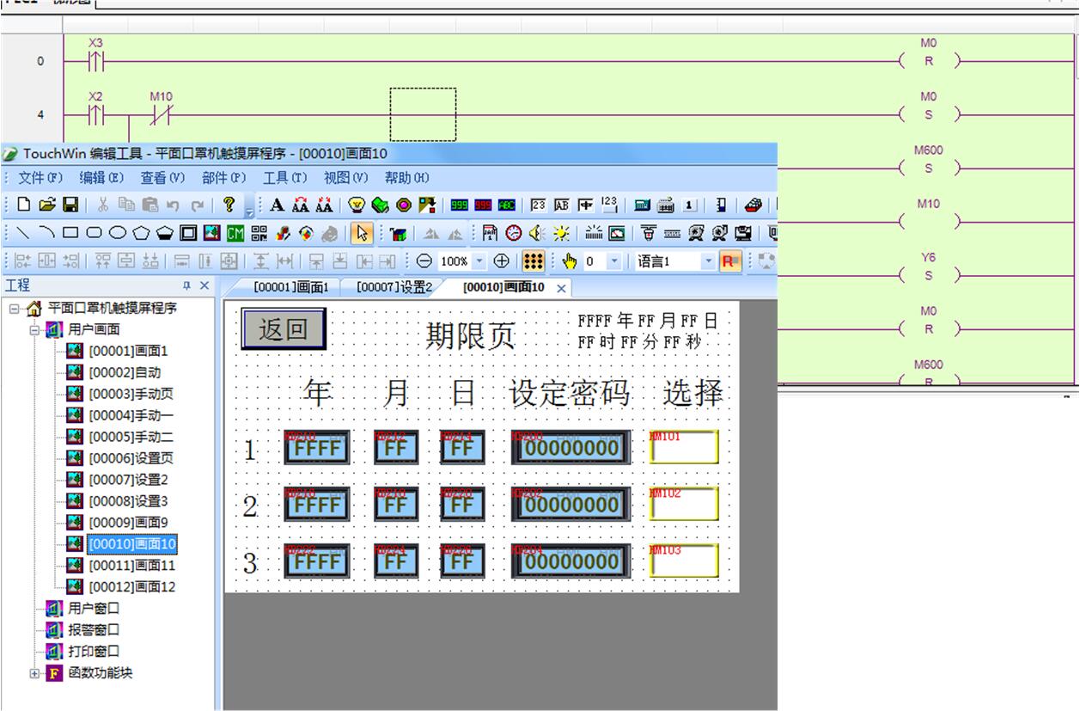This screenshot has height=711, width=1080.
Task: Click the buzzer speaker icon
Action: (536, 233)
